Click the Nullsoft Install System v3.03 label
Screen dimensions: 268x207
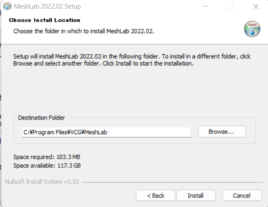(x=42, y=182)
